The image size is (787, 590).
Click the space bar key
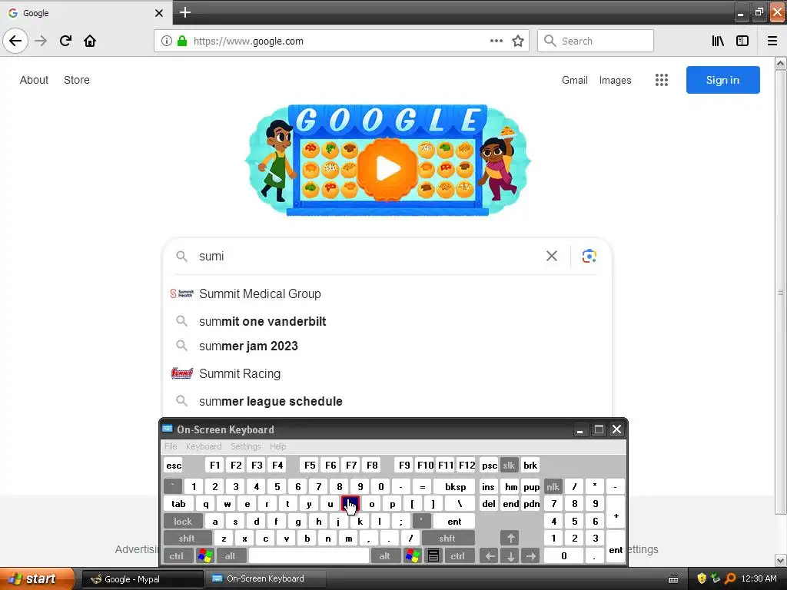(309, 556)
